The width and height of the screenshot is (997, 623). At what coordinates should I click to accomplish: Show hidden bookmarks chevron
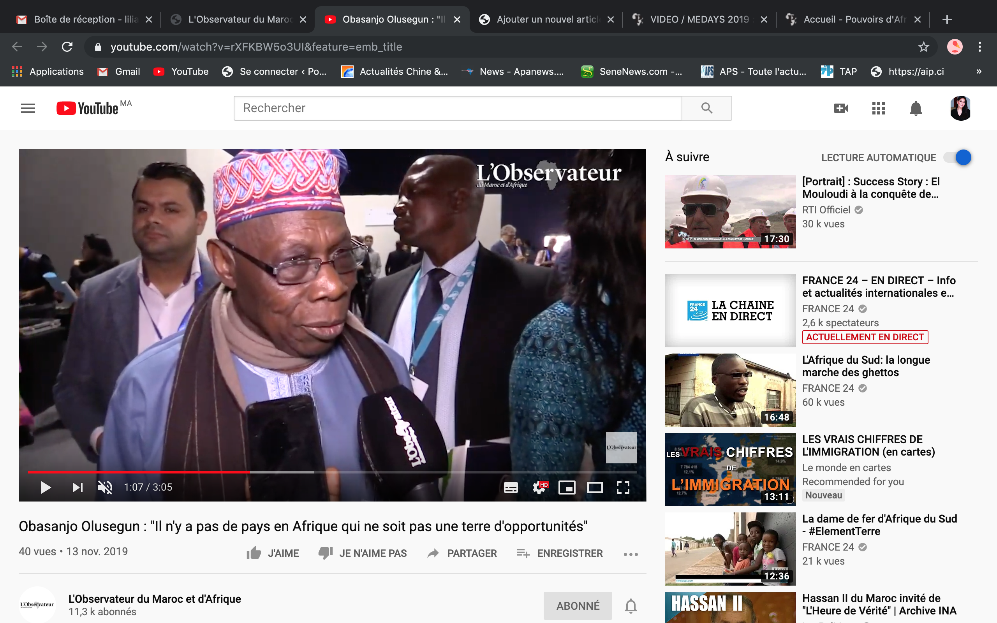[979, 71]
